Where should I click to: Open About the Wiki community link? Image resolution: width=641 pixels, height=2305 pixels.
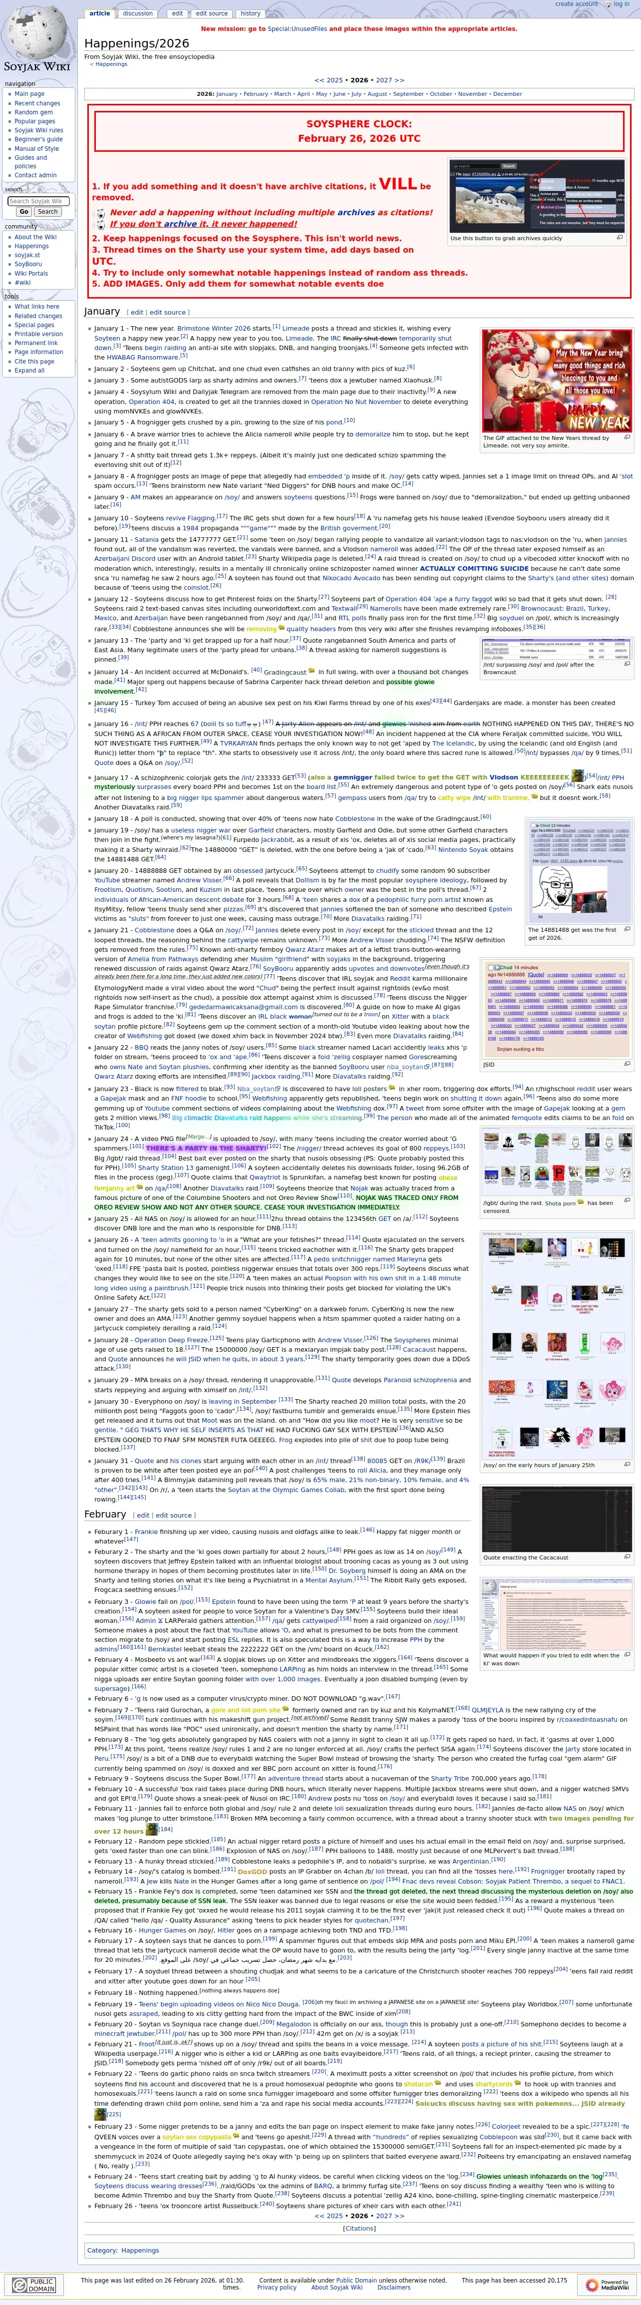tap(35, 237)
